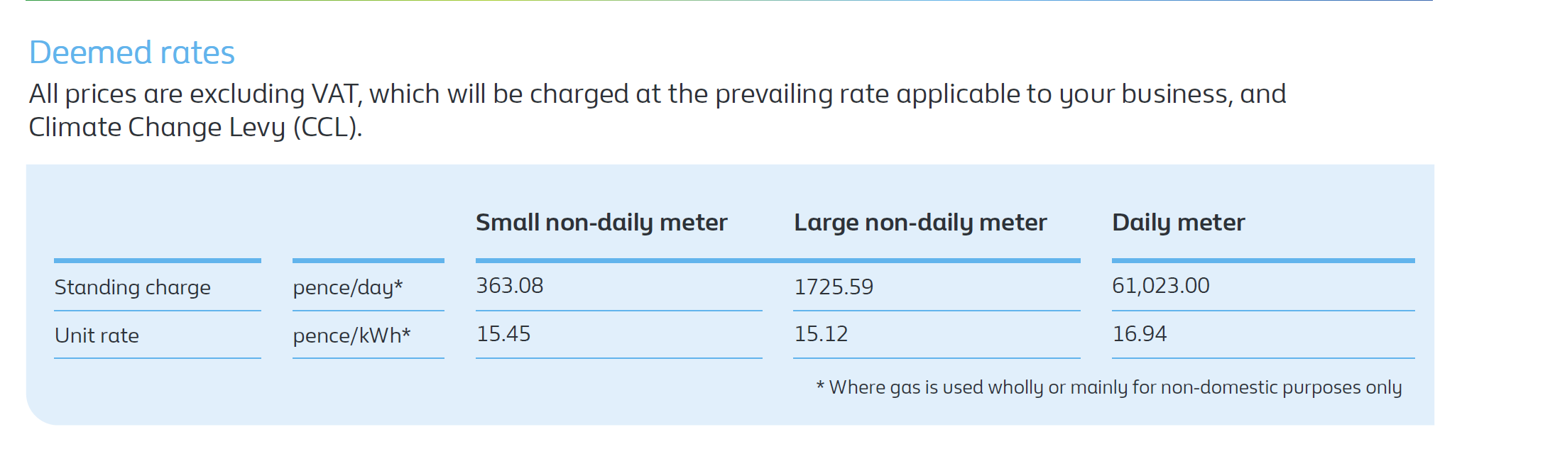Viewport: 1555px width, 466px height.
Task: Click the Standing charge row label
Action: [x=133, y=287]
